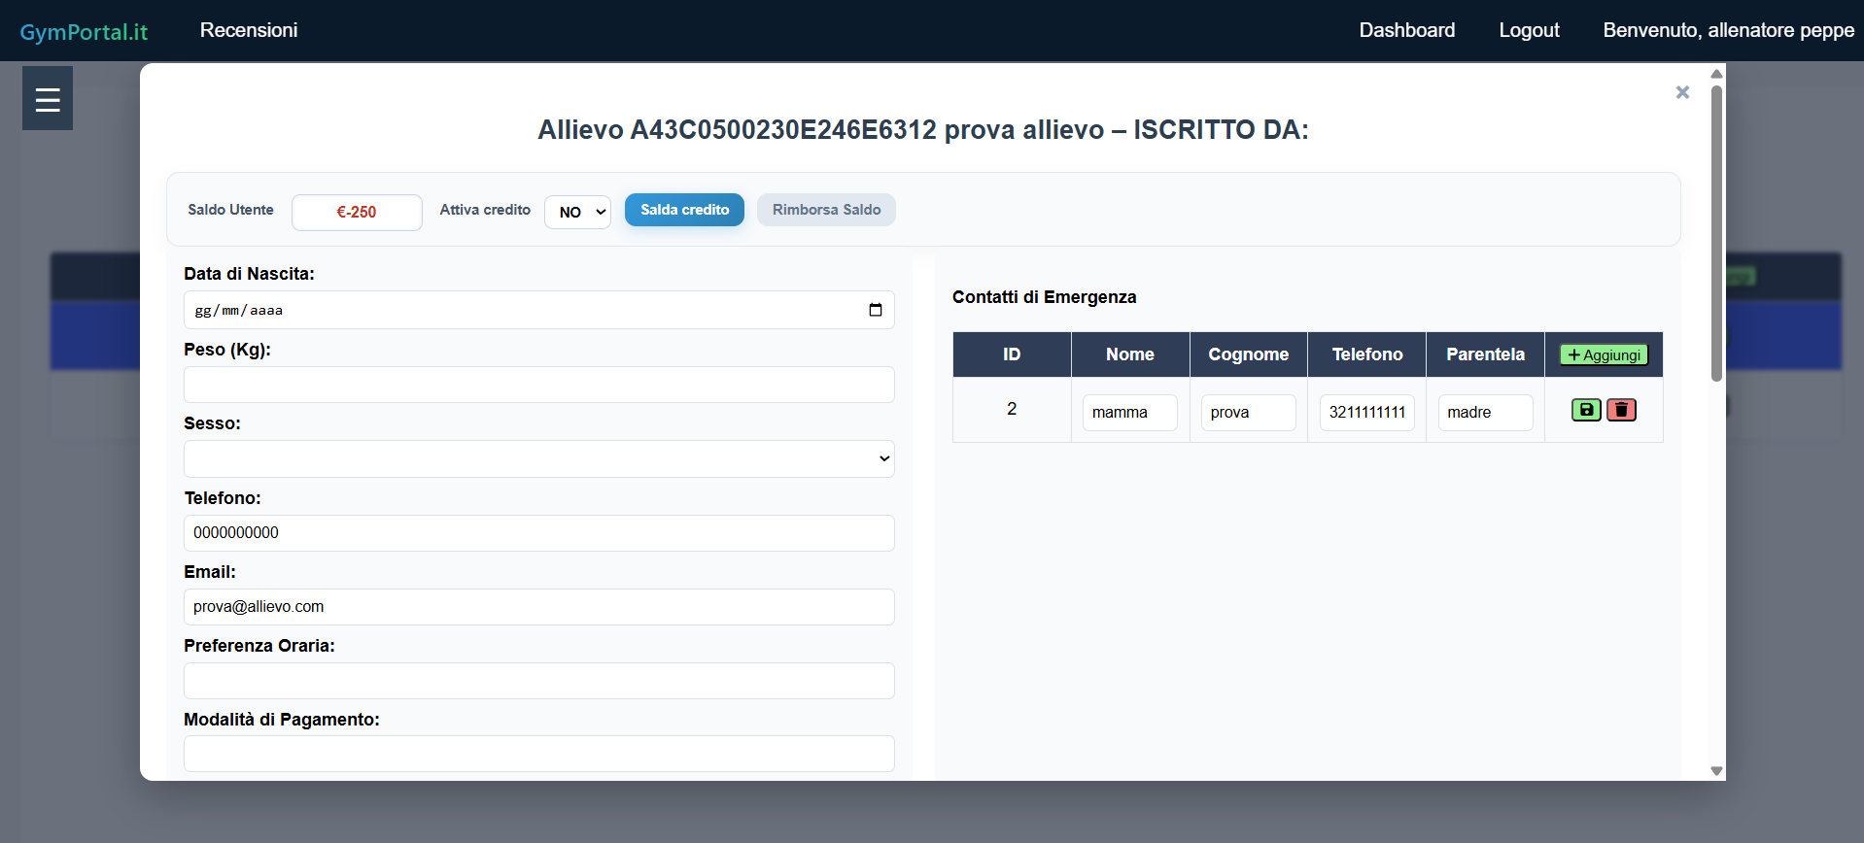The image size is (1864, 843).
Task: Click the modal vertical scrollbar thumb
Action: point(1716,233)
